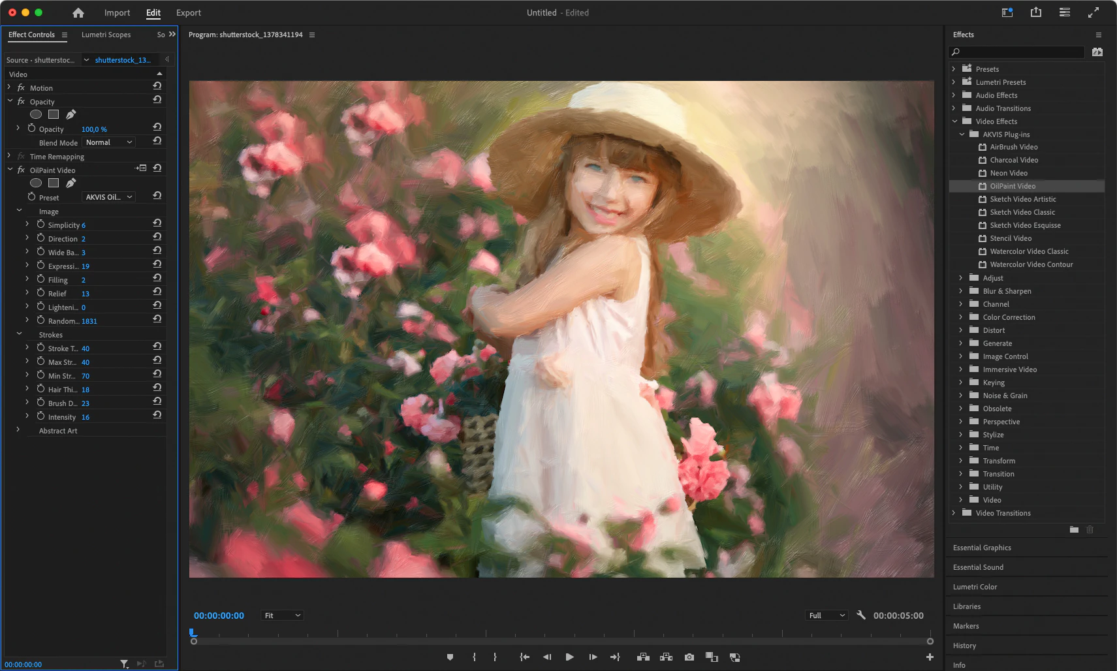Reset the Simplicity parameter

(x=157, y=223)
